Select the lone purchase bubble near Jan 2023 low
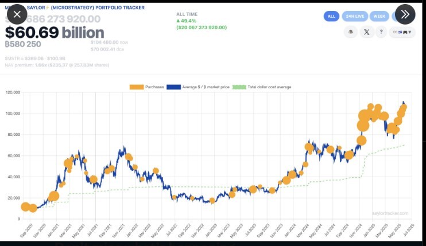The height and width of the screenshot is (246, 426). 212,201
